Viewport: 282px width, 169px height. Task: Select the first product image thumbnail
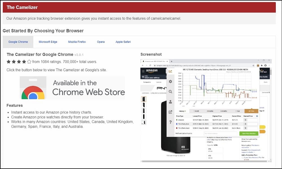click(144, 99)
